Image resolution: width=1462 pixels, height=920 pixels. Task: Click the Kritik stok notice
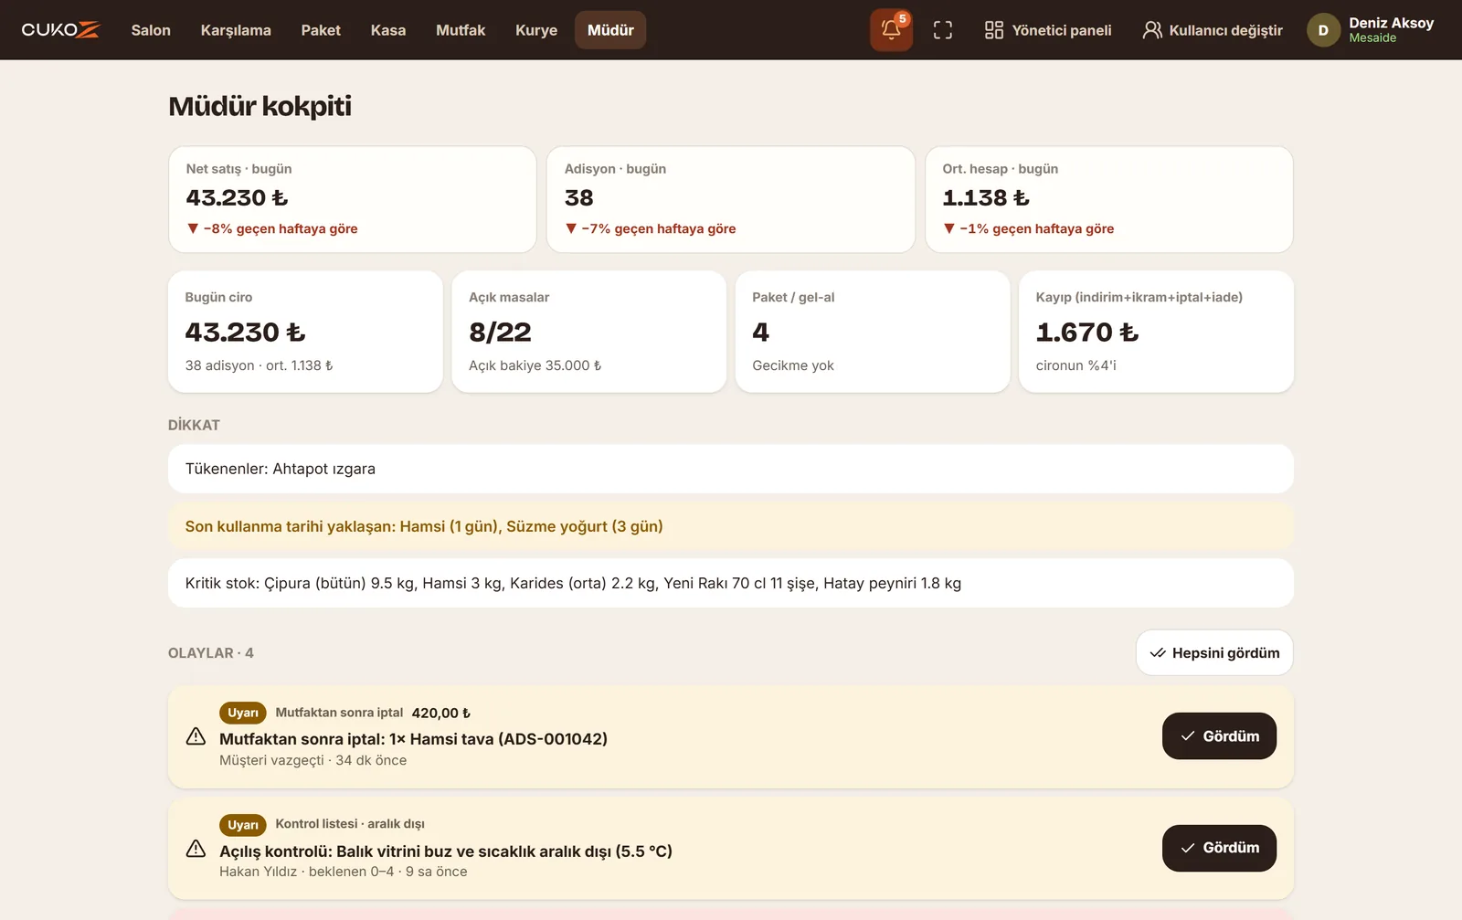point(731,583)
